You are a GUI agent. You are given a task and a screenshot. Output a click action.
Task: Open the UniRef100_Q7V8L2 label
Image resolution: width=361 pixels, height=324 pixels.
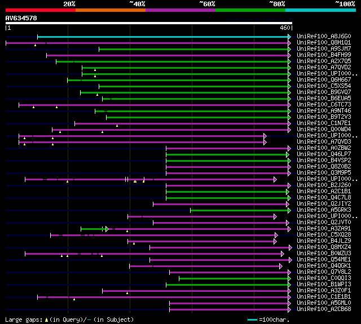coord(324,272)
